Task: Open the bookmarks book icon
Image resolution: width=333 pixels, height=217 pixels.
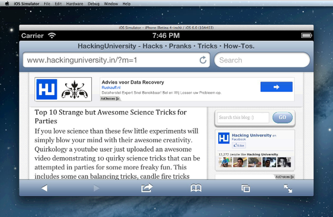Action: click(x=196, y=188)
